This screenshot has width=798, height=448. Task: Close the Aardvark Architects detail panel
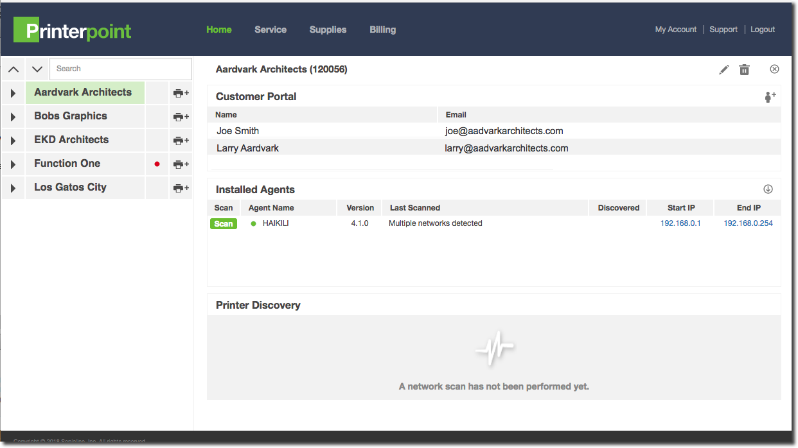tap(774, 69)
